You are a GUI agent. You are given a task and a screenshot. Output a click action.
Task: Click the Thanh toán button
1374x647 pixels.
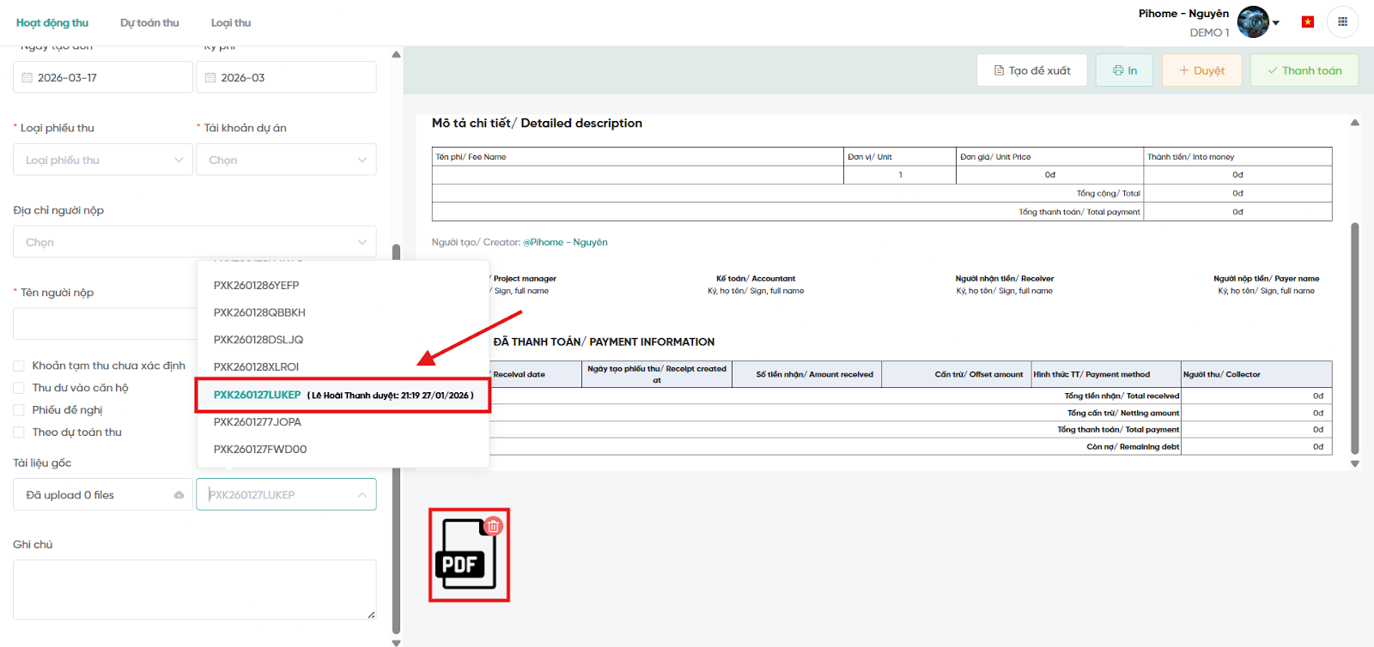click(x=1304, y=70)
